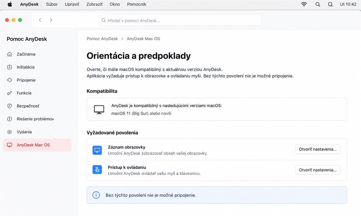
Task: Click the macOS 11 (Big Sur) alebo novší text
Action: pos(141,113)
